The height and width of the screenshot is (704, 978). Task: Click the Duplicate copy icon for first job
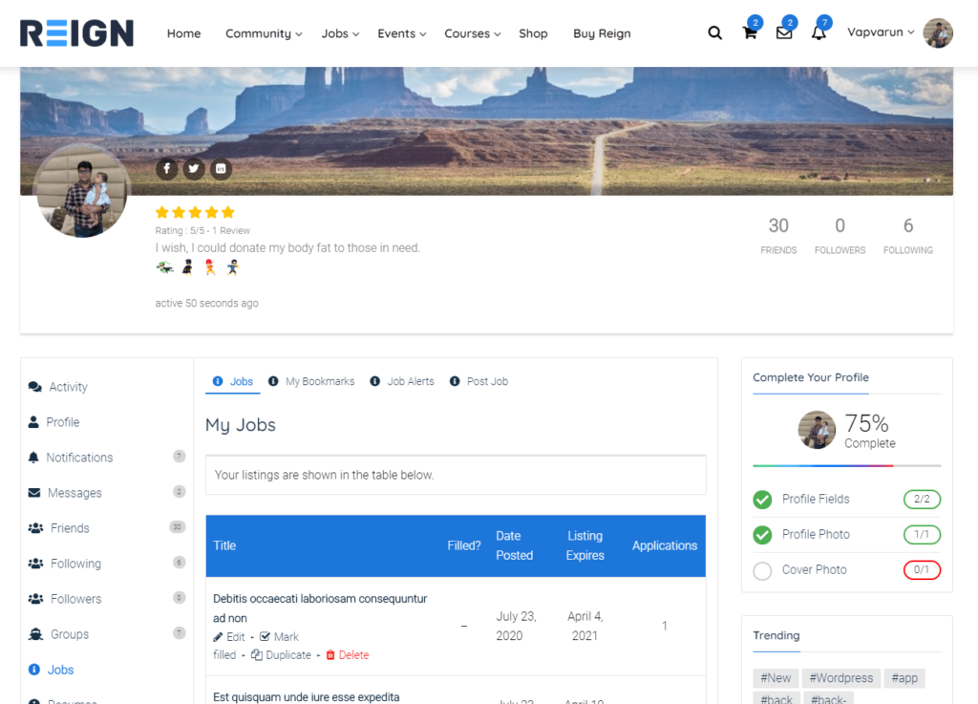point(256,654)
